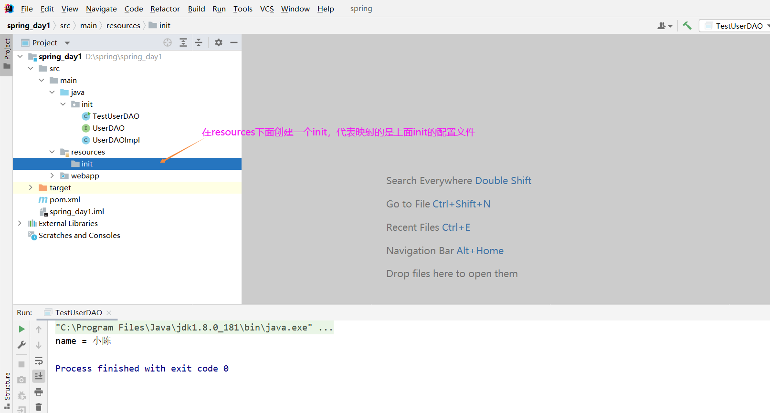Screen dimensions: 770x413
Task: Click the Expand All icon in Project panel
Action: pos(183,42)
